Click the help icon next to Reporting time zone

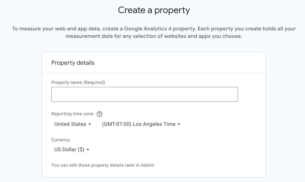click(99, 114)
